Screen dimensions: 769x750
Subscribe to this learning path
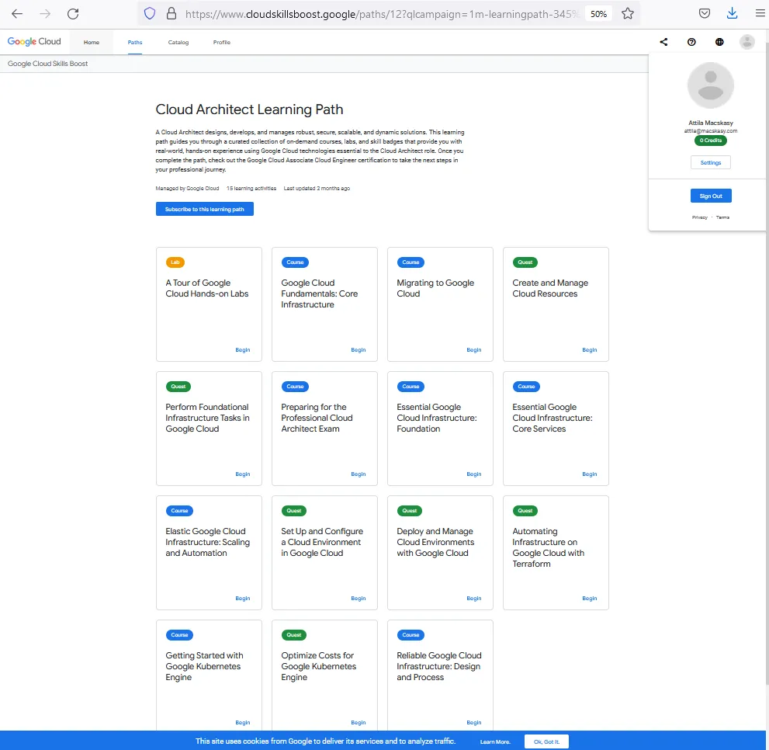coord(205,209)
